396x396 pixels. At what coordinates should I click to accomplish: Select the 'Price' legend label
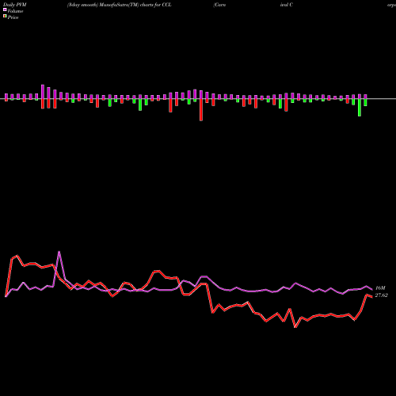pyautogui.click(x=13, y=17)
